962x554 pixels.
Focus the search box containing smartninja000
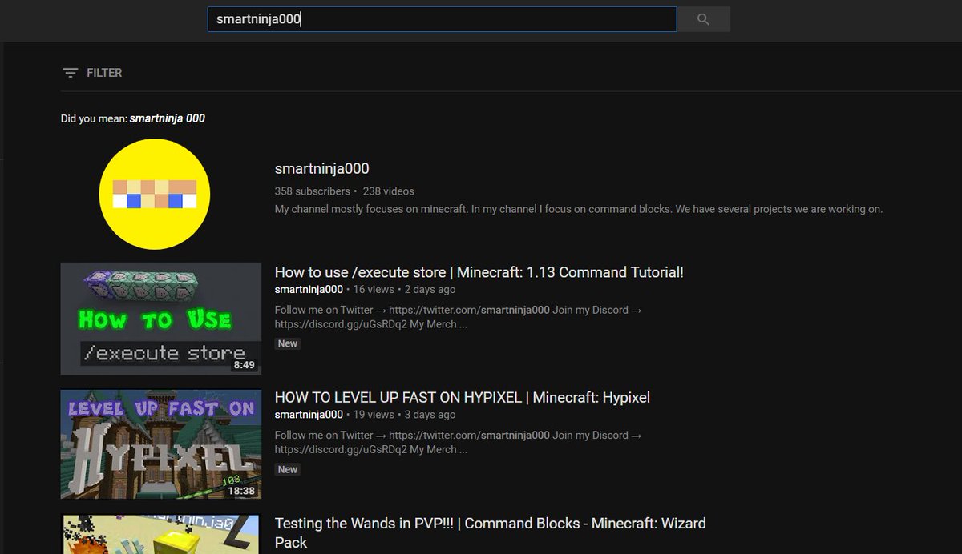pos(442,19)
